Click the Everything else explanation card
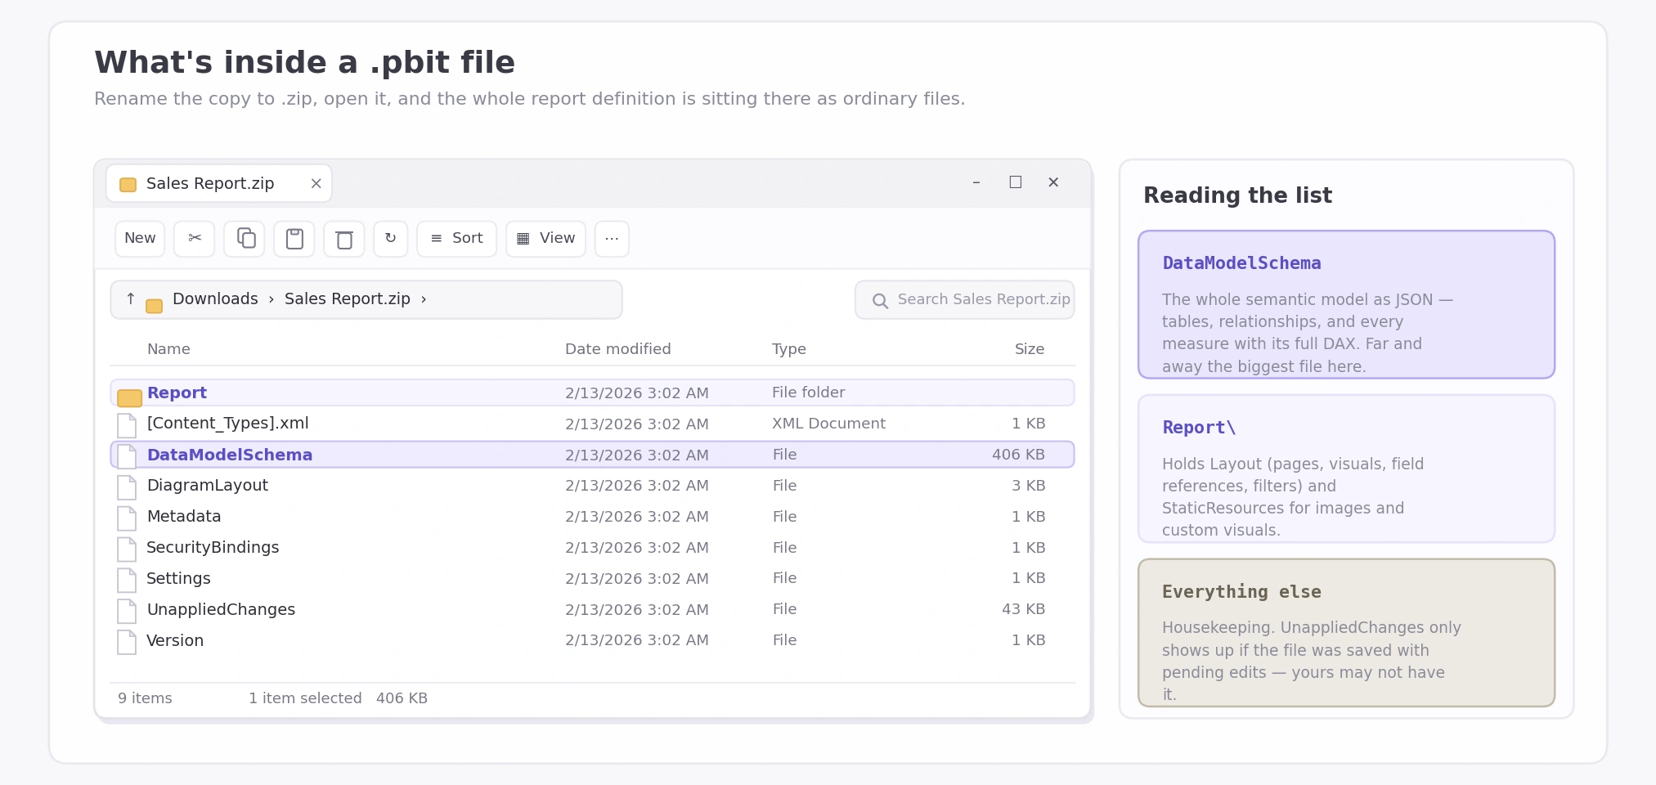This screenshot has width=1656, height=785. point(1346,633)
